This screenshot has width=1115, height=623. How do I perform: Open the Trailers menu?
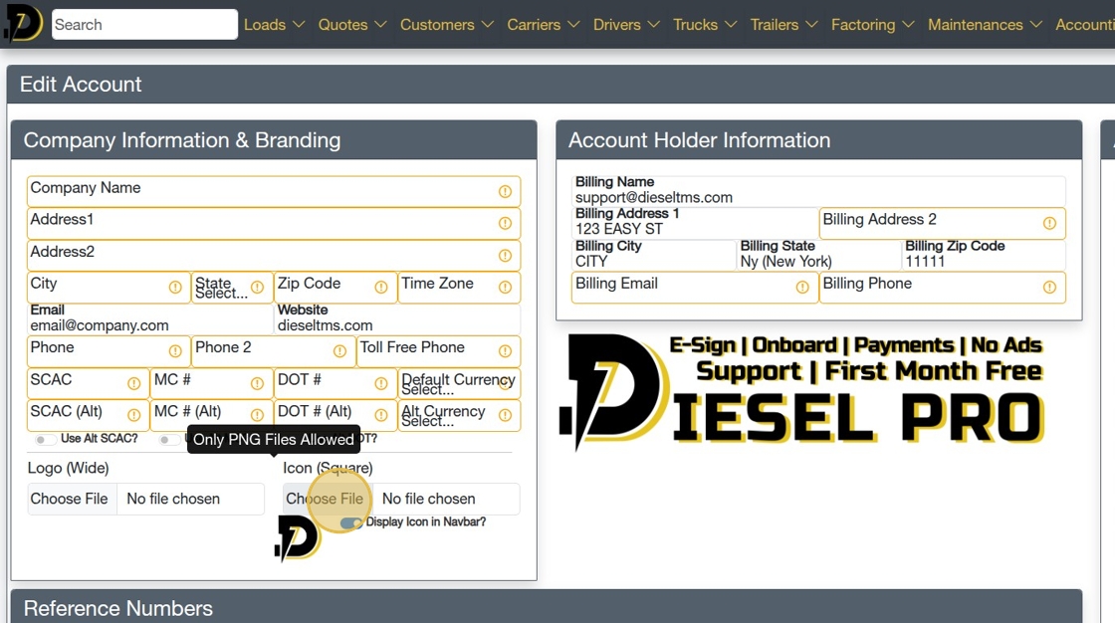click(783, 24)
